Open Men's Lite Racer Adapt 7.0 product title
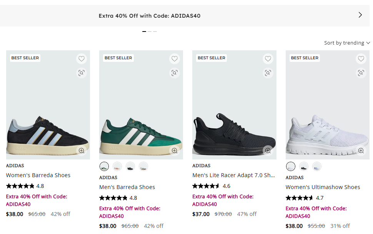 233,175
